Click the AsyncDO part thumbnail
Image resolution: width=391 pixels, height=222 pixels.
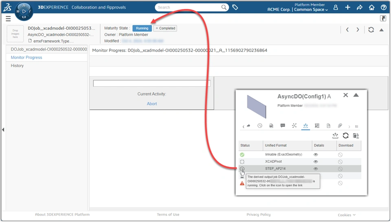[x=257, y=106]
